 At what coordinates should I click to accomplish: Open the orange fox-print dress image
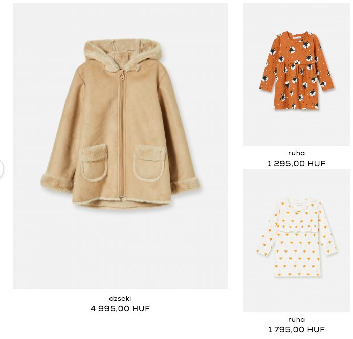(x=297, y=74)
